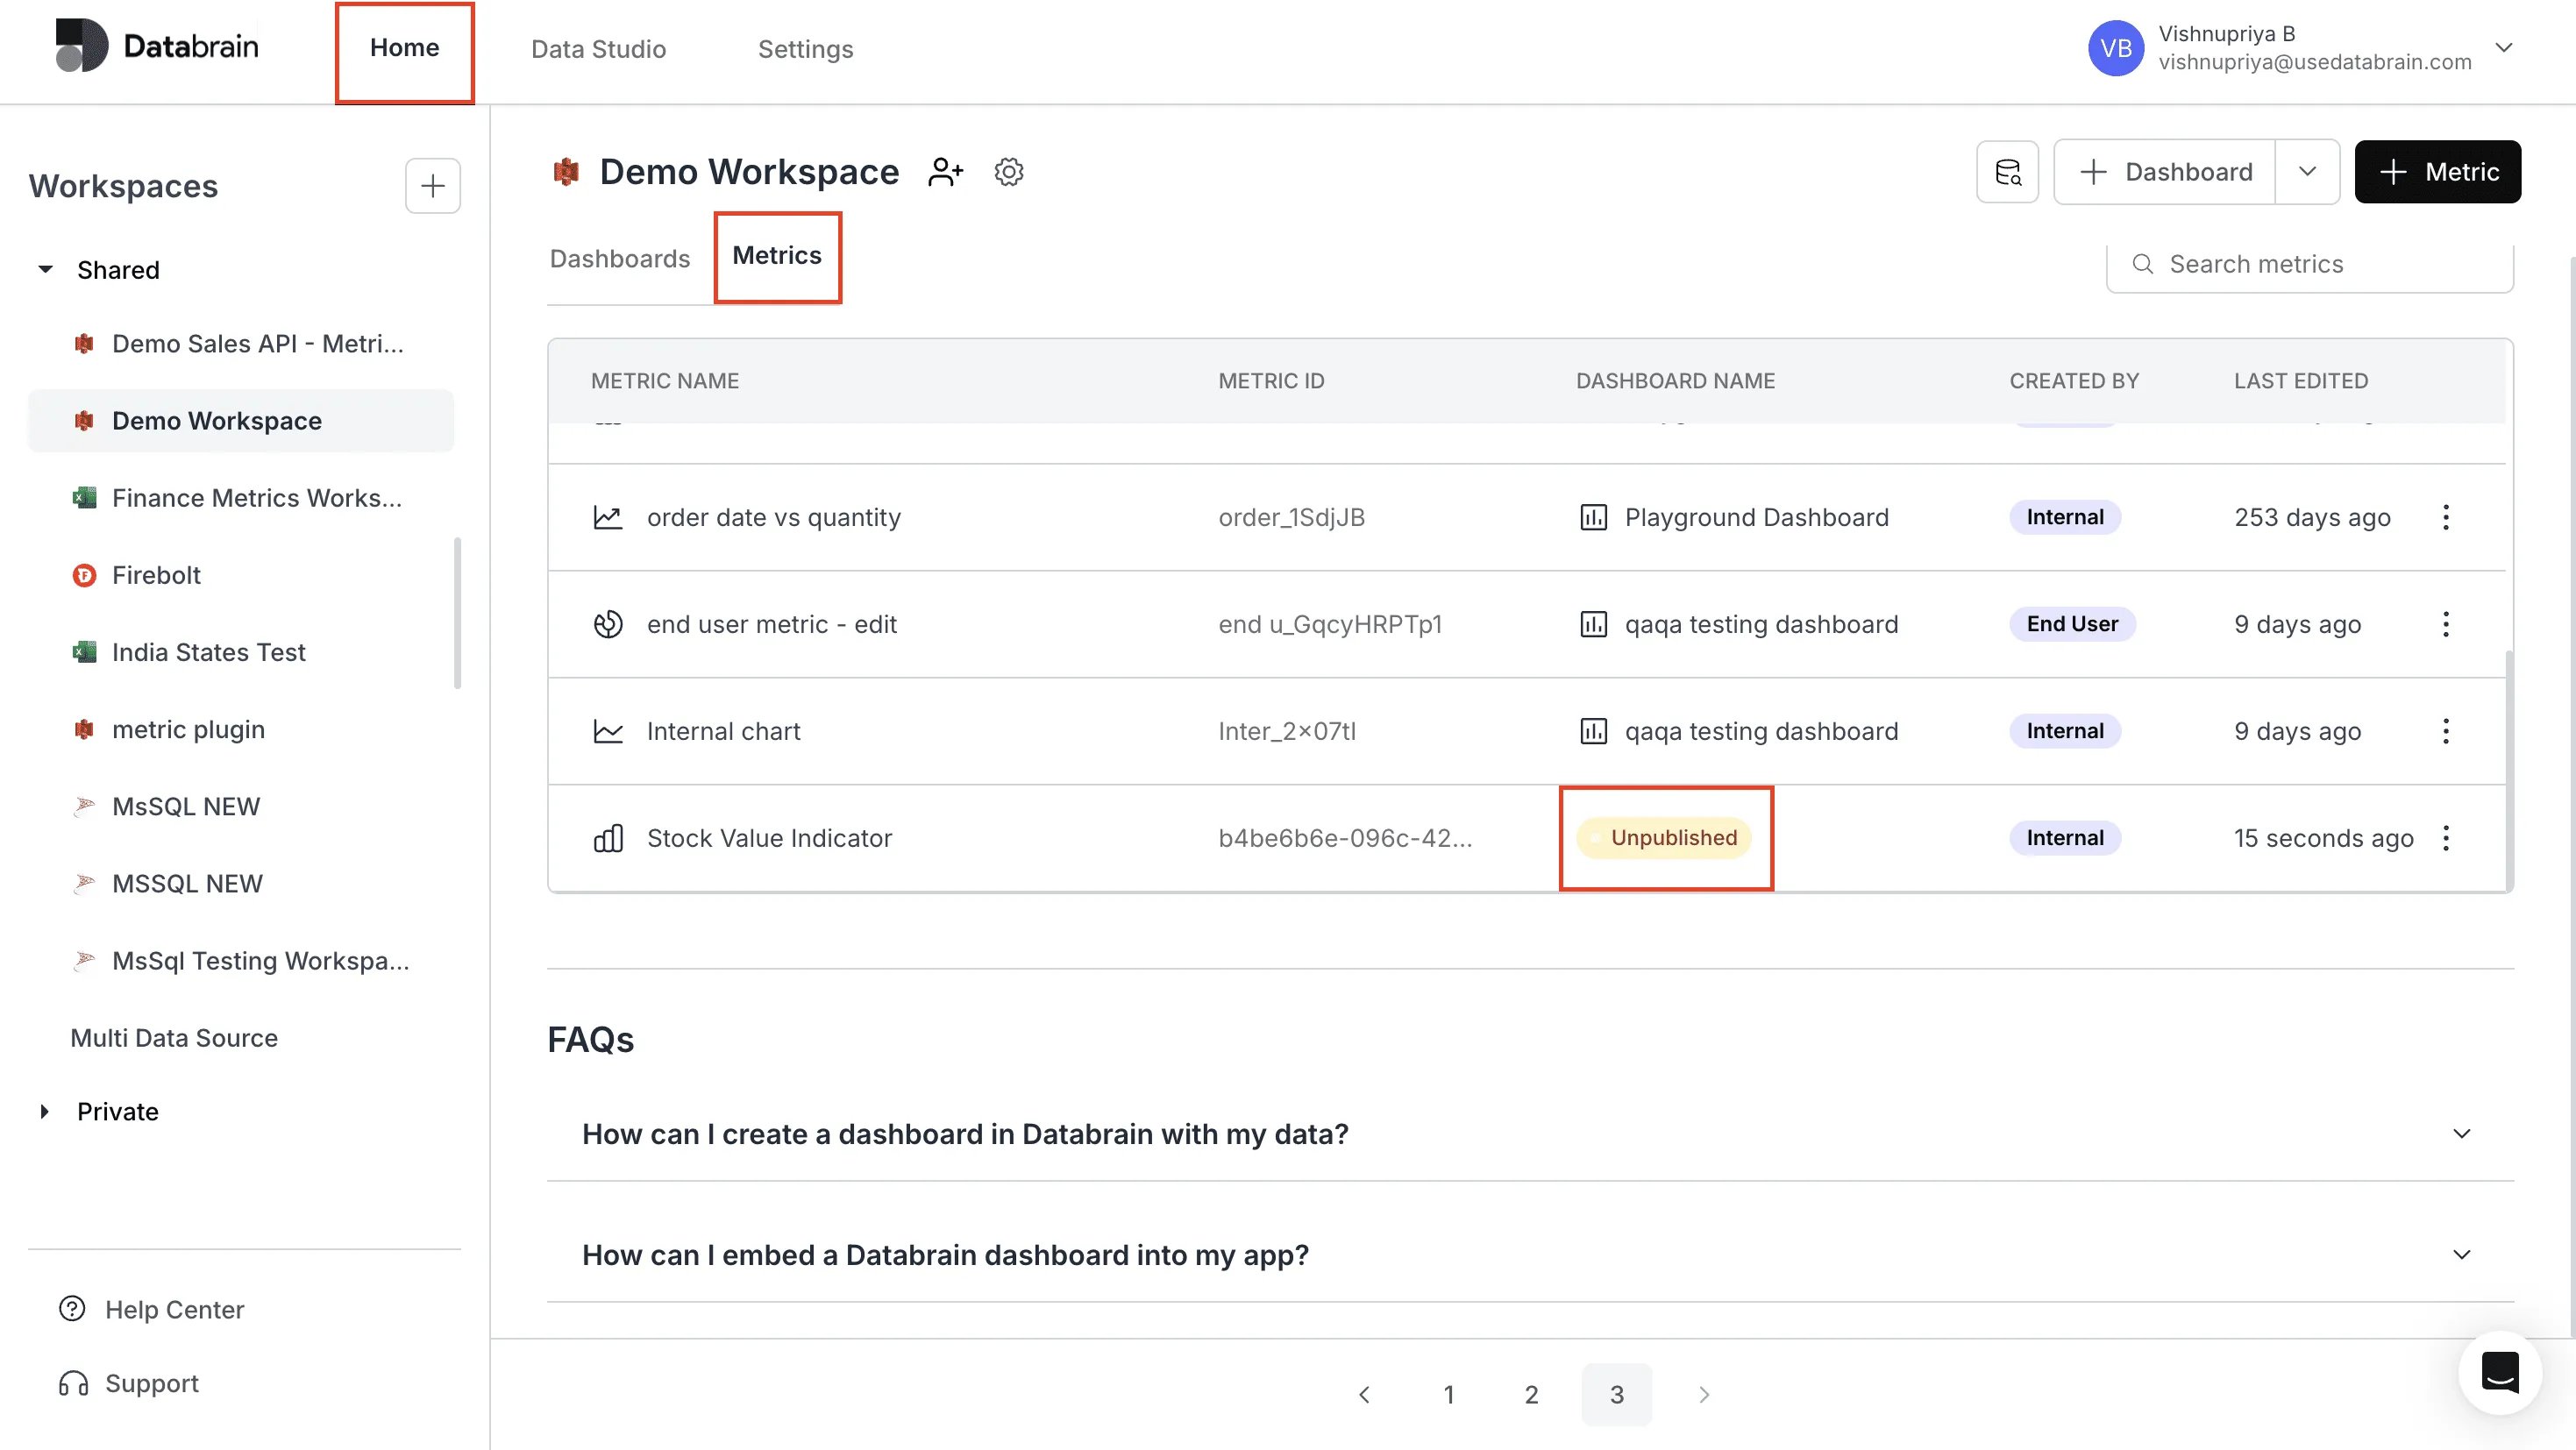Click the METRIC ID column header
This screenshot has height=1450, width=2576.
pyautogui.click(x=1271, y=381)
